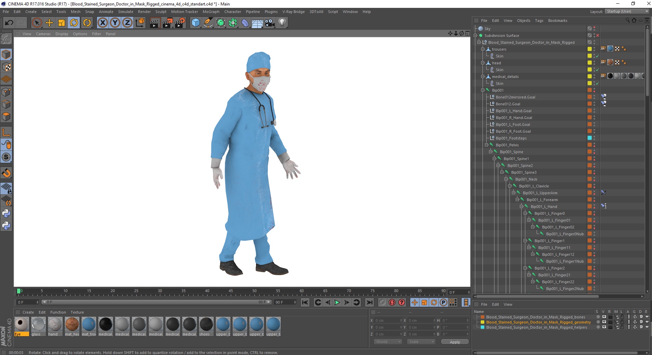The height and width of the screenshot is (355, 652).
Task: Select the Live Selection tool
Action: point(37,23)
